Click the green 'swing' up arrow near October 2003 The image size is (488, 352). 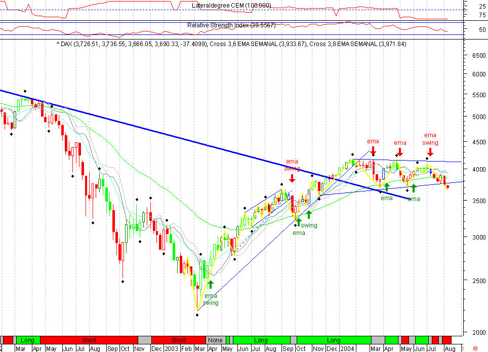point(300,221)
